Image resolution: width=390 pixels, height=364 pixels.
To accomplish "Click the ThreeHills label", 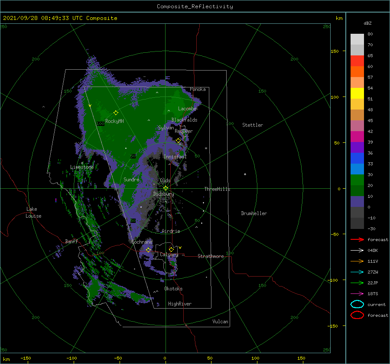I will pos(217,189).
